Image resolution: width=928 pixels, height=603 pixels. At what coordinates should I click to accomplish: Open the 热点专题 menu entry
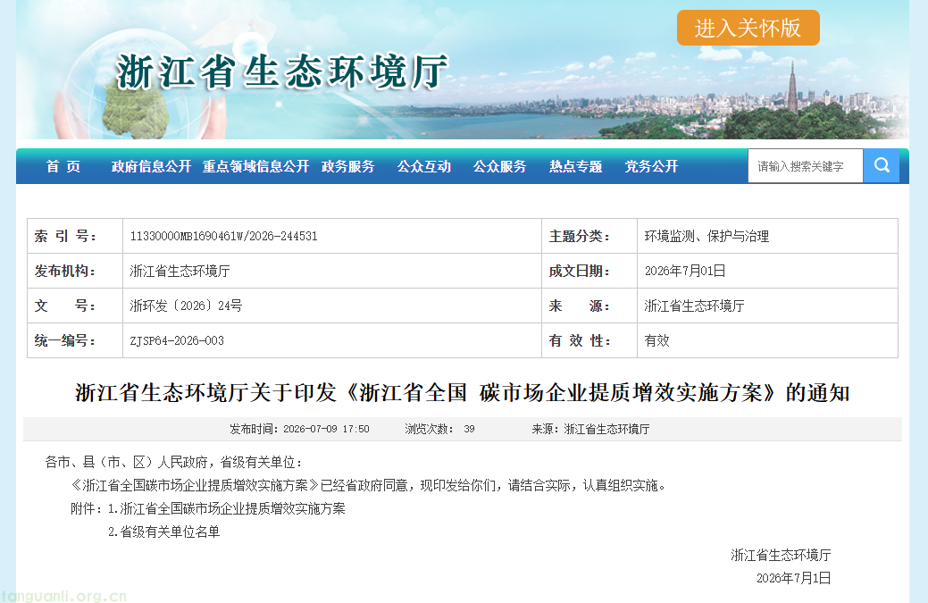pyautogui.click(x=575, y=167)
